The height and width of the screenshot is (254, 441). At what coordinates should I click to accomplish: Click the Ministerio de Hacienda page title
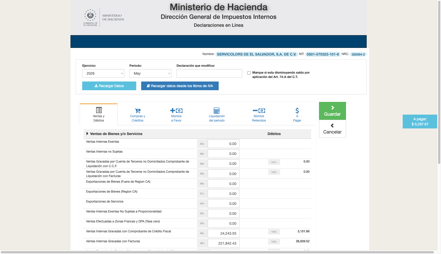point(218,7)
